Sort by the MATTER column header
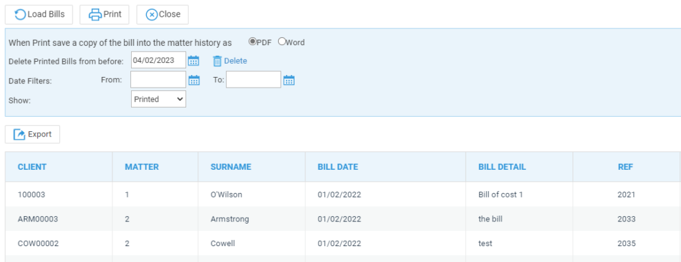 point(142,166)
